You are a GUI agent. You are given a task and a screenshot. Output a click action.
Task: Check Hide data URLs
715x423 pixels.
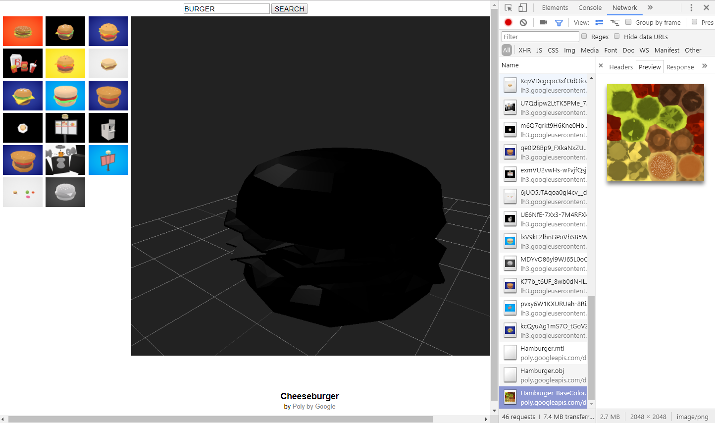[617, 36]
